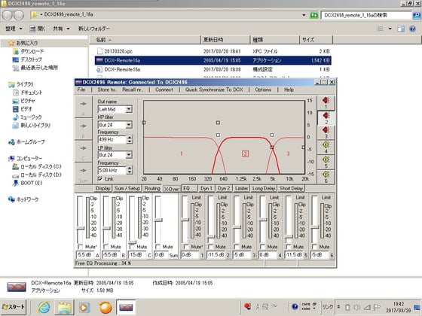The image size is (422, 316).
Task: Select output 1 speaker icon
Action: coord(326,103)
